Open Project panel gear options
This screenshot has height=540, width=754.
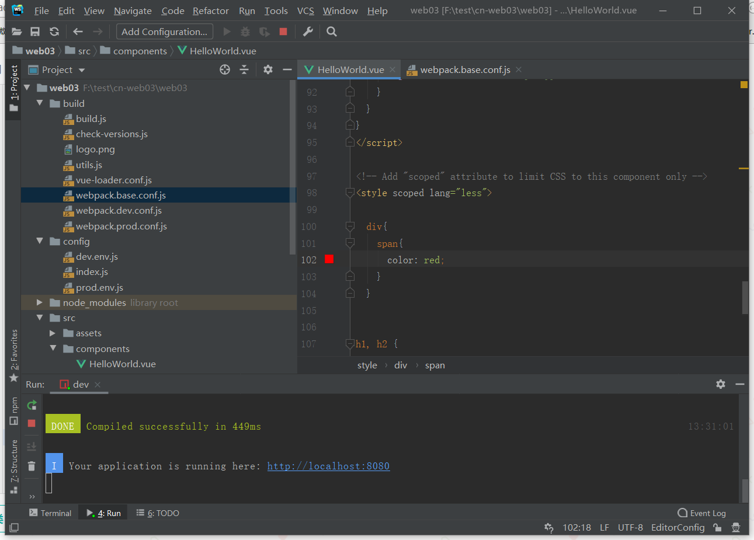pyautogui.click(x=268, y=69)
